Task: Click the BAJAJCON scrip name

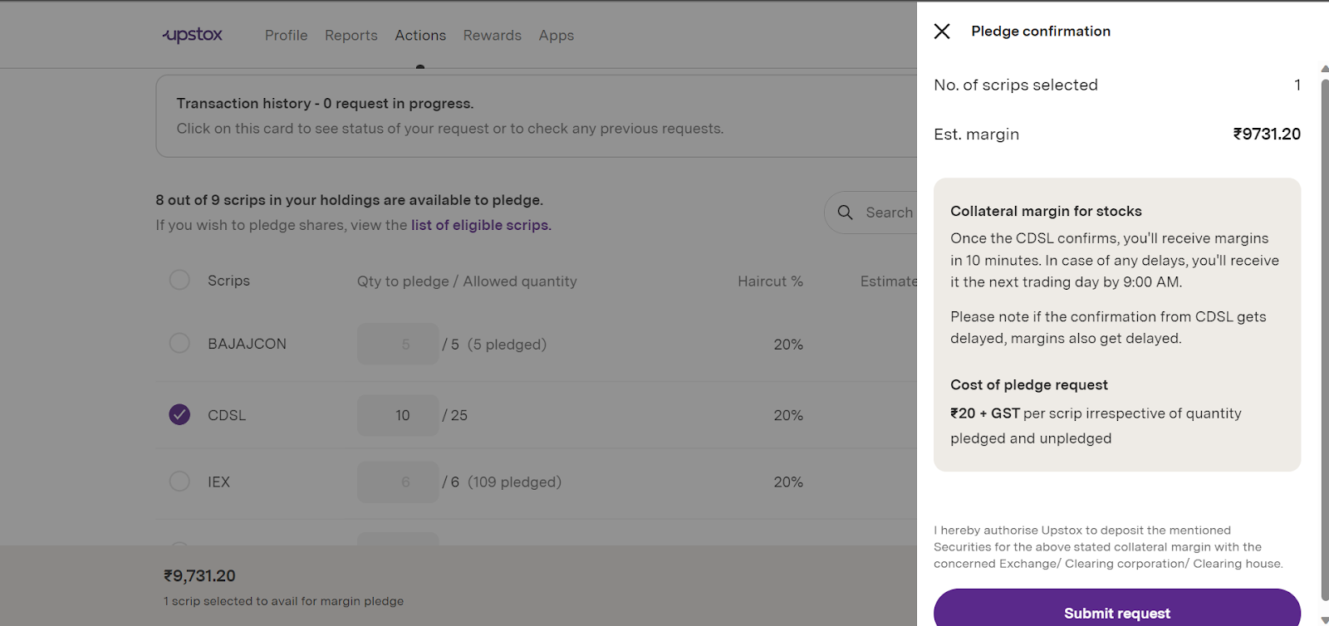Action: pyautogui.click(x=247, y=344)
